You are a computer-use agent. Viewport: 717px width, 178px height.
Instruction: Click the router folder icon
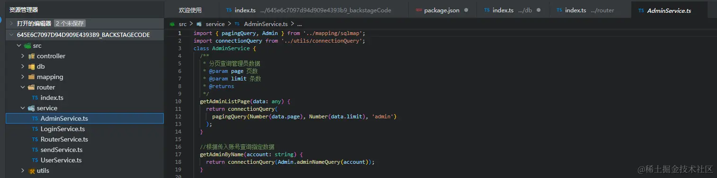point(32,87)
